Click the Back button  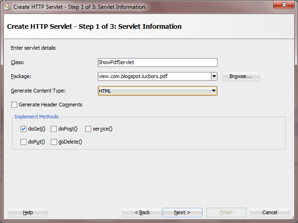coord(142,212)
